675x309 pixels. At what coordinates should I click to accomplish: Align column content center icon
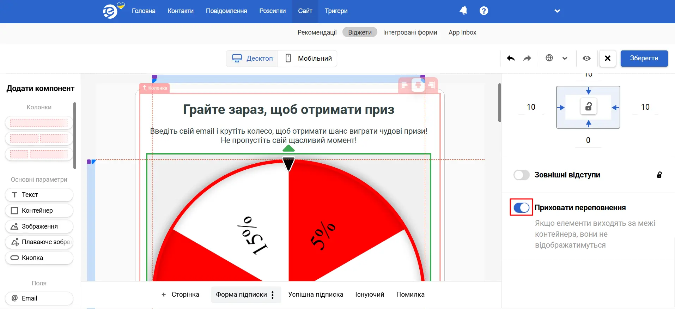418,85
